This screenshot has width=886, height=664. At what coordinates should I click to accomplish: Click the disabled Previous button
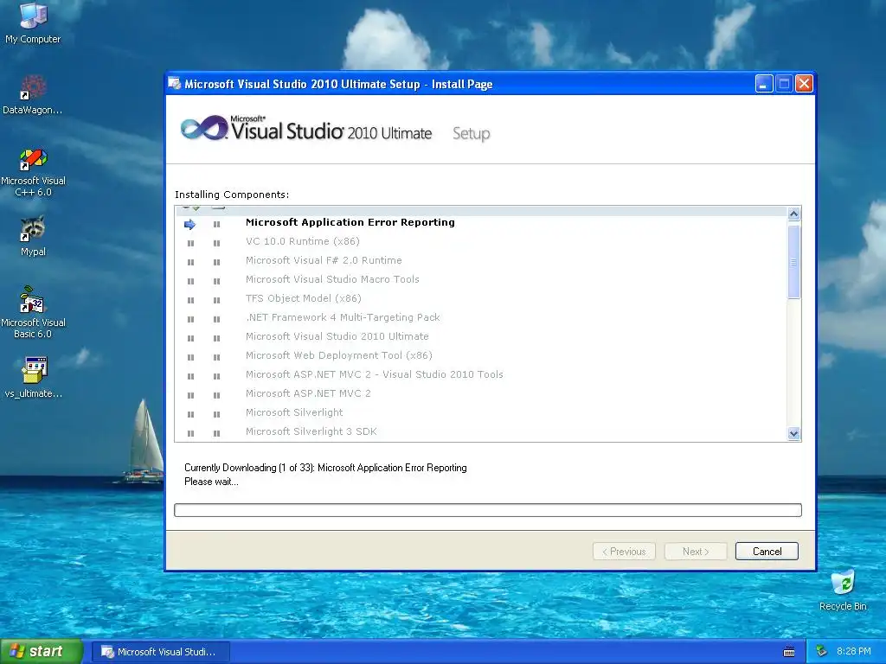pyautogui.click(x=624, y=551)
